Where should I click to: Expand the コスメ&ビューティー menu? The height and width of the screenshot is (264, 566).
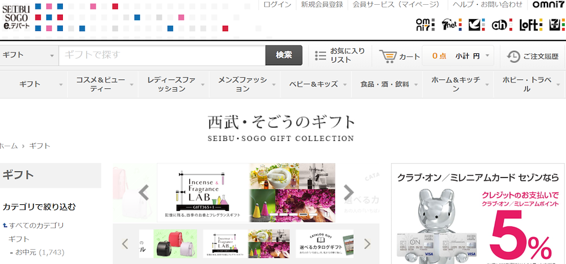click(x=102, y=84)
